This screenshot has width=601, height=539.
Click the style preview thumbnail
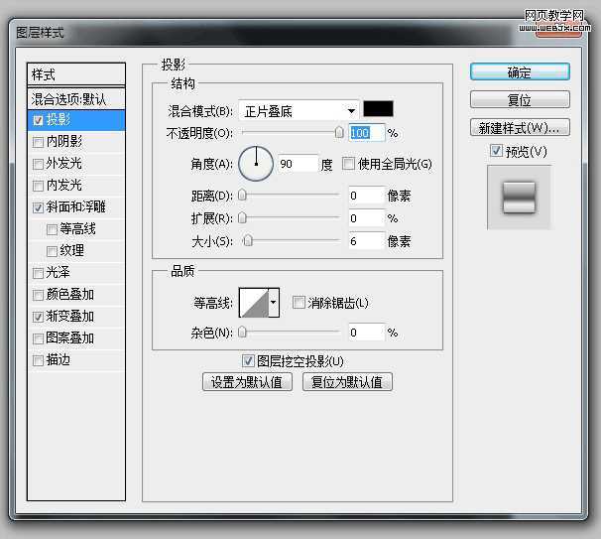519,198
